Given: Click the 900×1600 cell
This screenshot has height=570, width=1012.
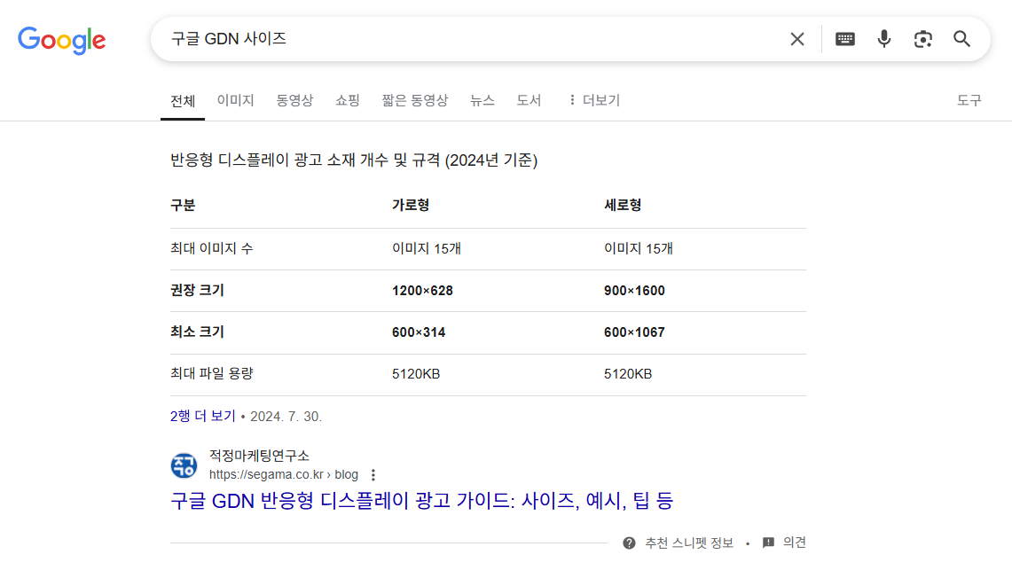Looking at the screenshot, I should [x=634, y=291].
